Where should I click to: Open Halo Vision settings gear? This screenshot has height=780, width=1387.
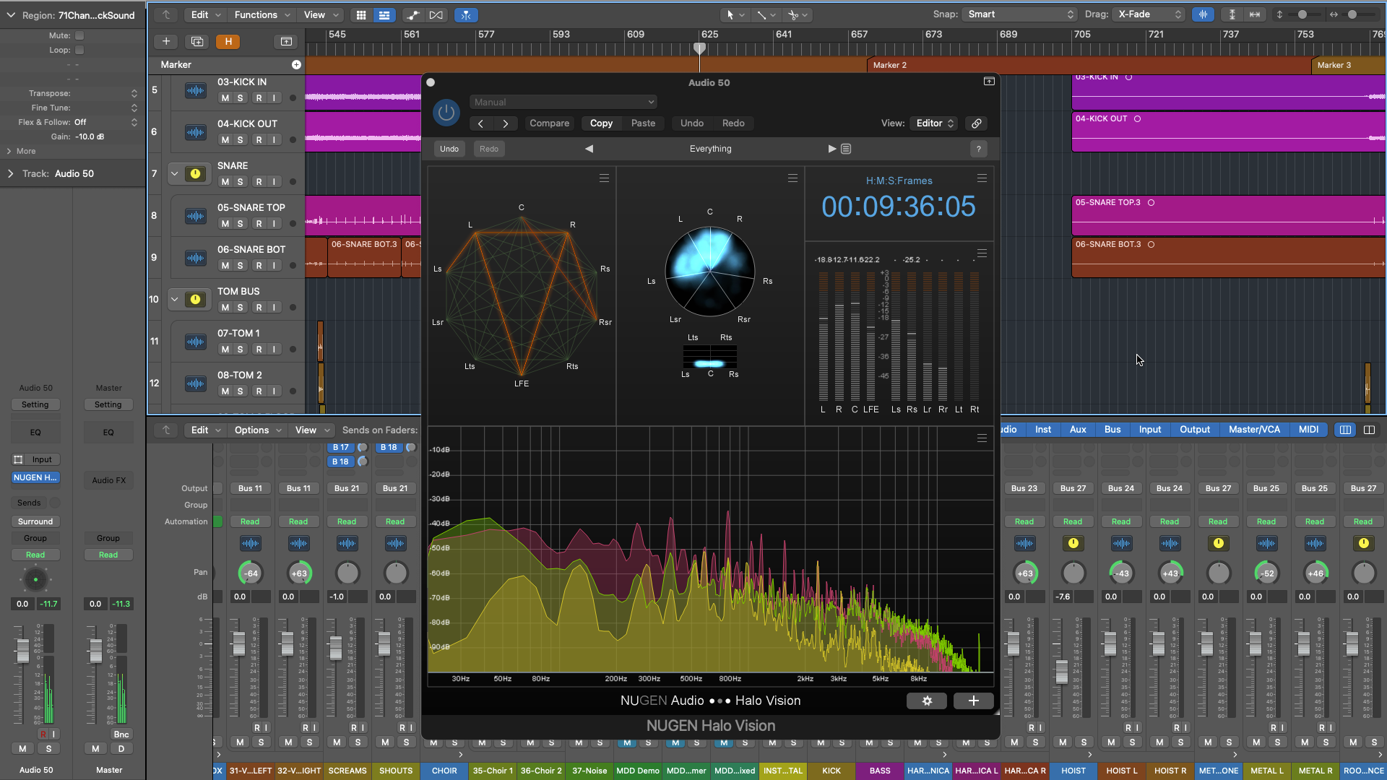[927, 701]
